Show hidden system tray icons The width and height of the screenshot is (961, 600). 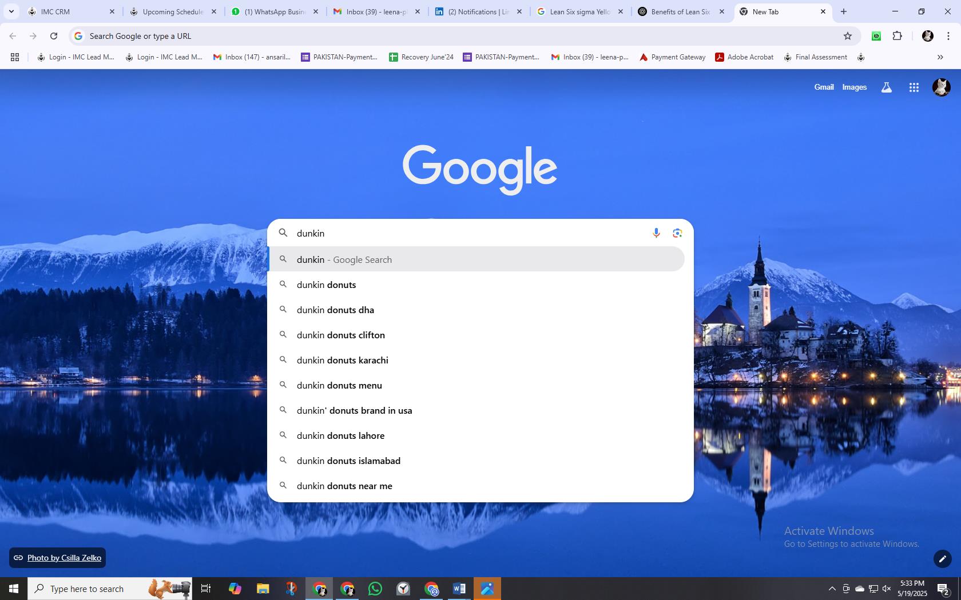[832, 589]
